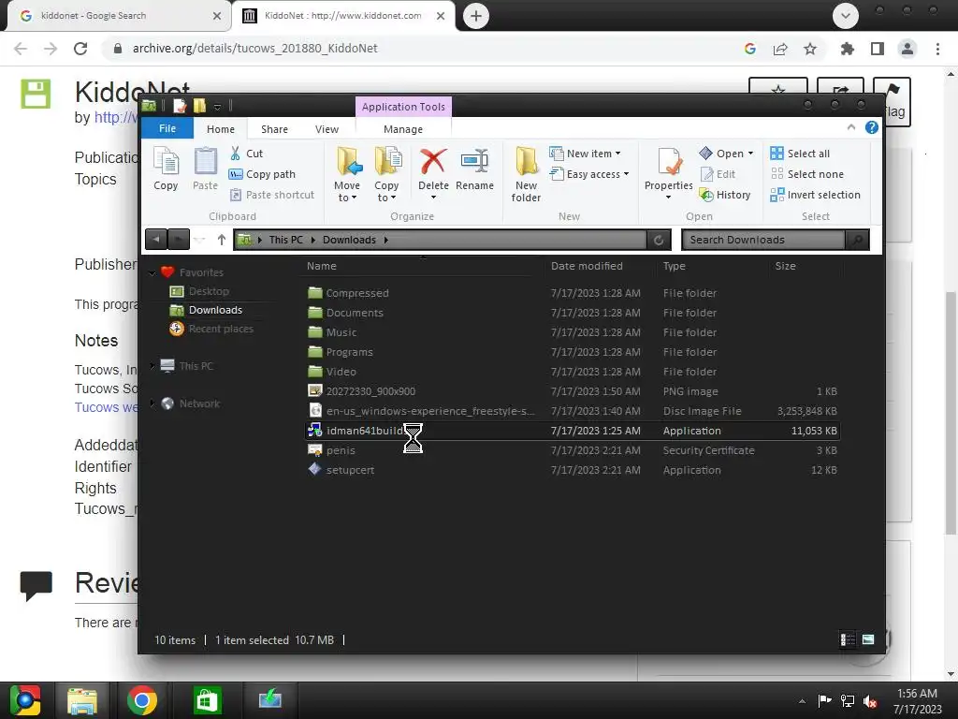The width and height of the screenshot is (958, 719).
Task: Click the Chrome address bar URL
Action: 255,49
